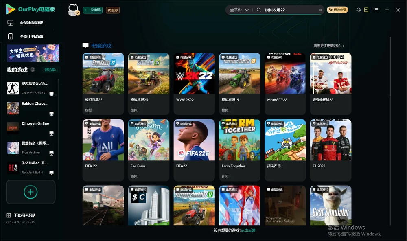This screenshot has width=407, height=241.
Task: Open the Farm Together game card
Action: point(240,150)
